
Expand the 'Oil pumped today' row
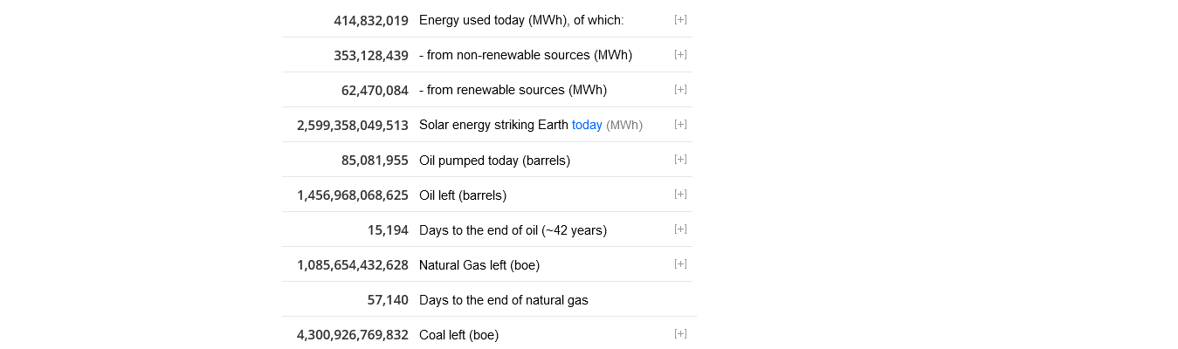coord(680,159)
